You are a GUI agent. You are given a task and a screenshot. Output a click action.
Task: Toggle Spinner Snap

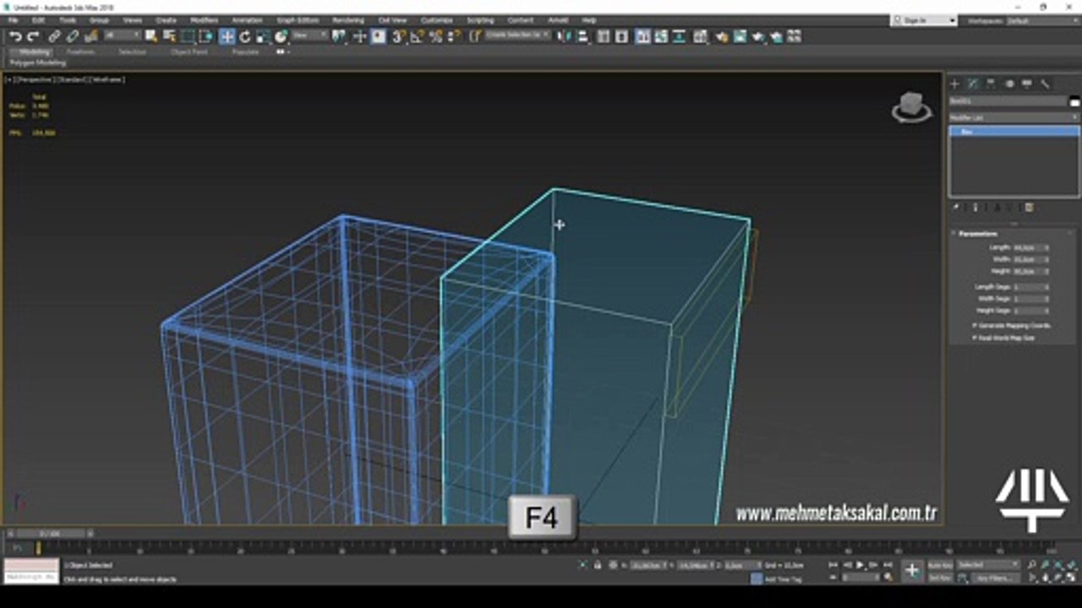(x=454, y=36)
